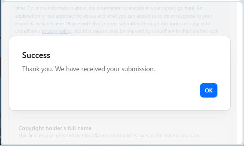Click the word "Cloudflare's" before privacy policy
Viewport: 244px width, 146px height.
click(28, 32)
